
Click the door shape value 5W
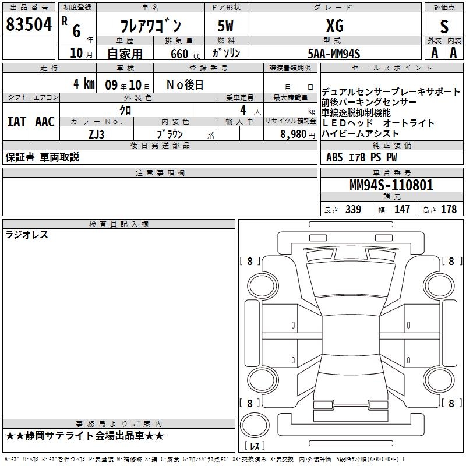coord(225,26)
